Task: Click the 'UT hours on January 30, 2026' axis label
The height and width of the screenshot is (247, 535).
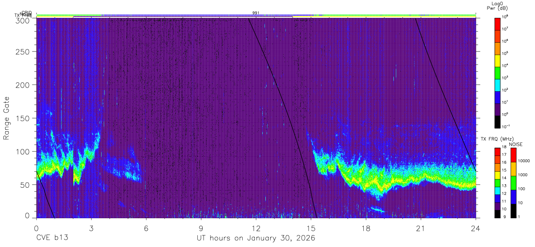Action: click(x=255, y=238)
